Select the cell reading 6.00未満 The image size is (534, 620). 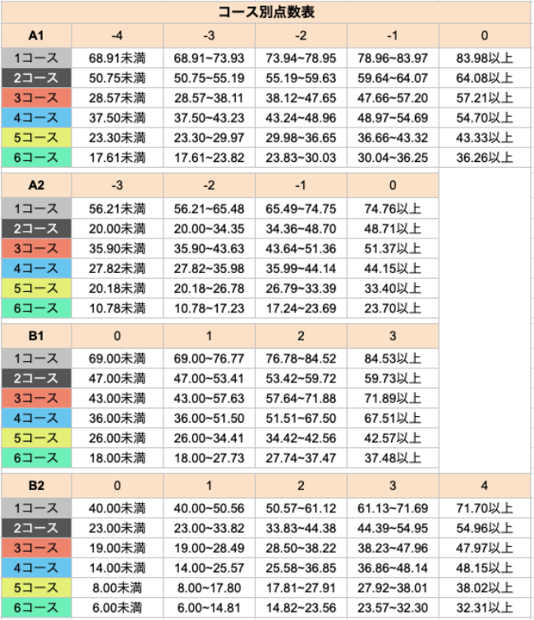point(117,608)
